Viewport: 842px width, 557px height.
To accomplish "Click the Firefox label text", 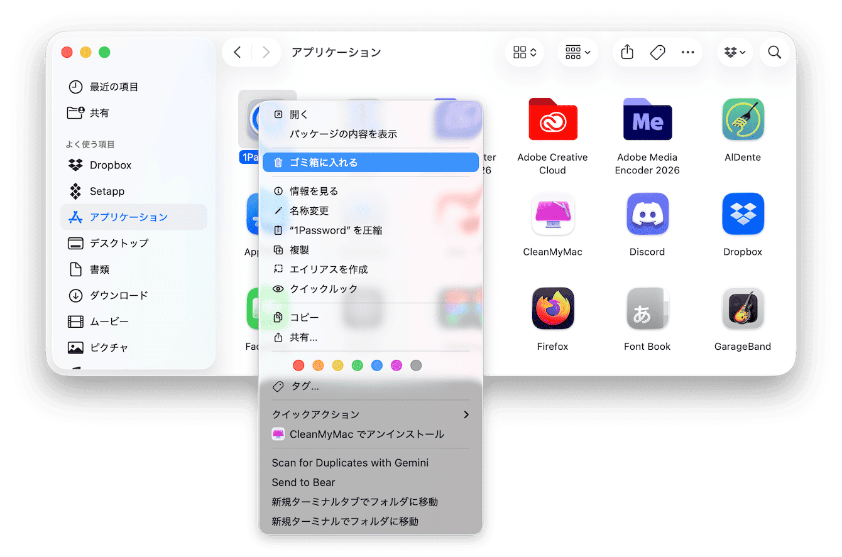I will [552, 347].
